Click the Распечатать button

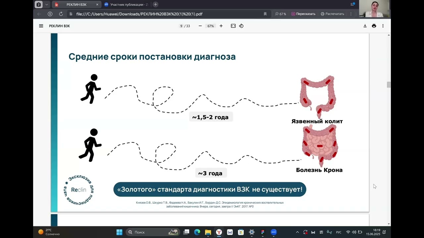[x=332, y=14]
